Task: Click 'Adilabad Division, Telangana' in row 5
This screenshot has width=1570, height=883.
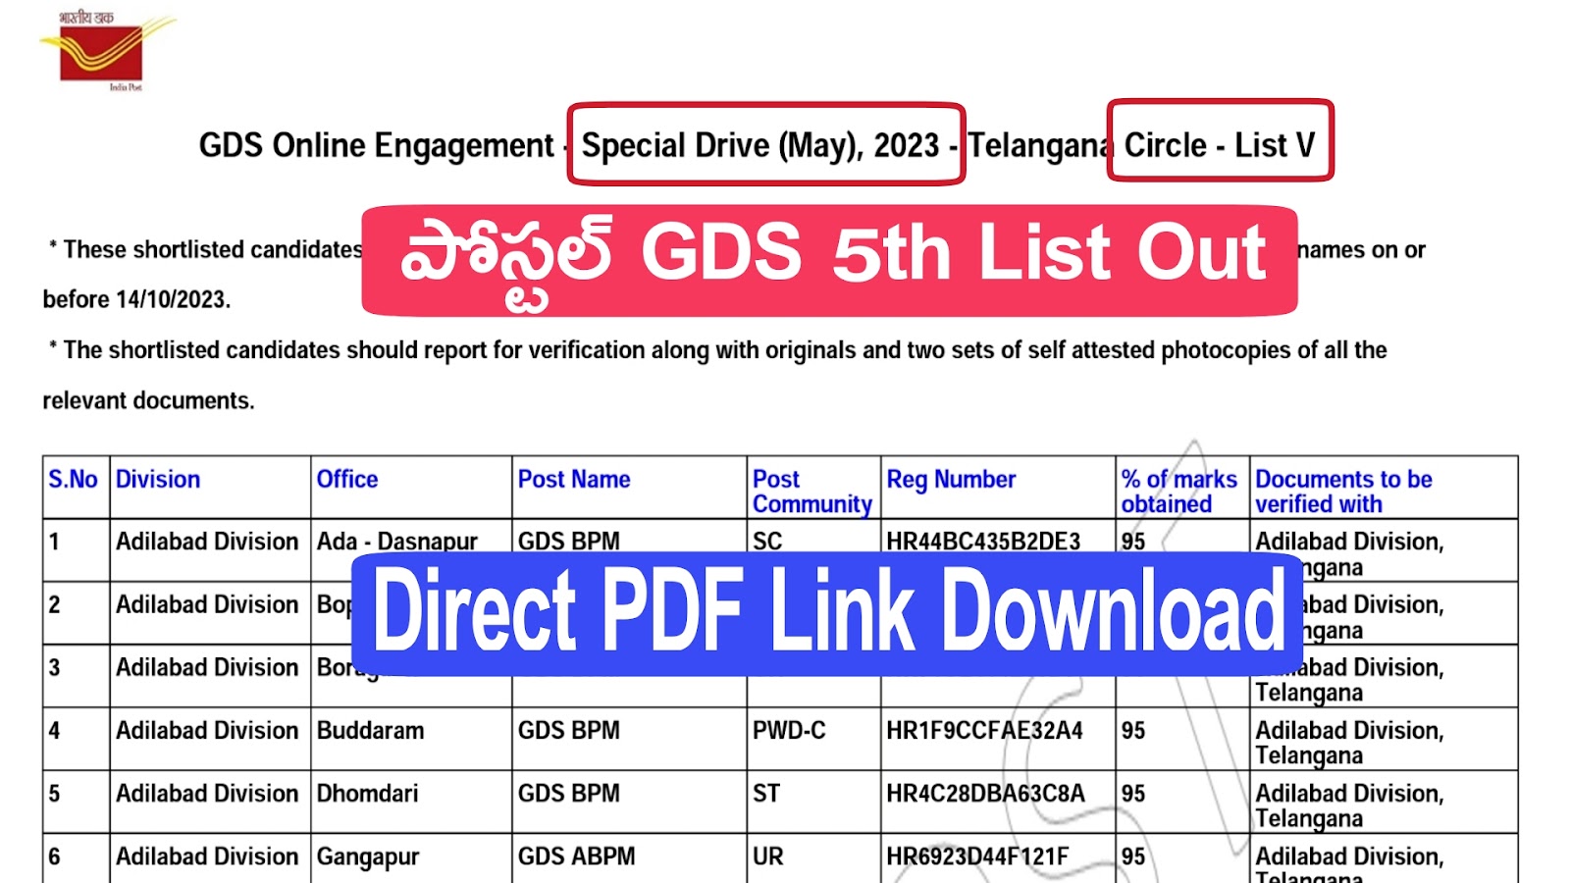Action: 1349,805
